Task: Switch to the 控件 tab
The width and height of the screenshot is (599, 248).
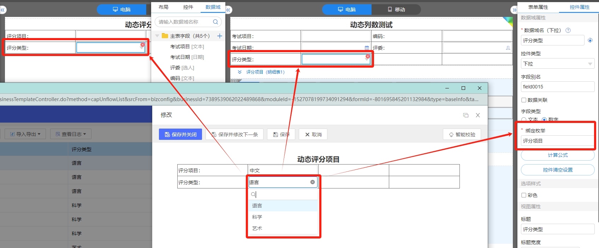Action: pyautogui.click(x=188, y=7)
